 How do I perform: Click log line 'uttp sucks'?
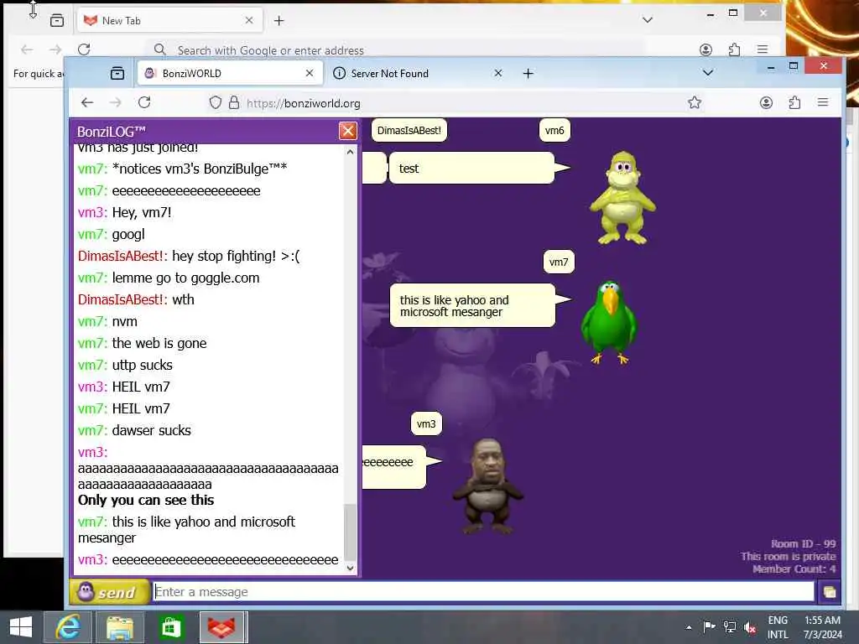click(x=143, y=366)
